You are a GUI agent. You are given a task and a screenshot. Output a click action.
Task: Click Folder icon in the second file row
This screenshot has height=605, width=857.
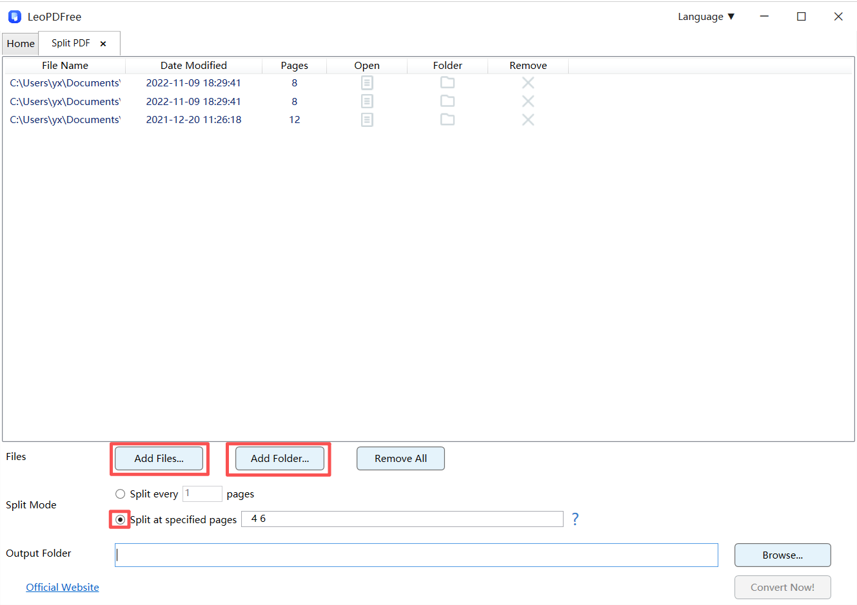point(448,101)
